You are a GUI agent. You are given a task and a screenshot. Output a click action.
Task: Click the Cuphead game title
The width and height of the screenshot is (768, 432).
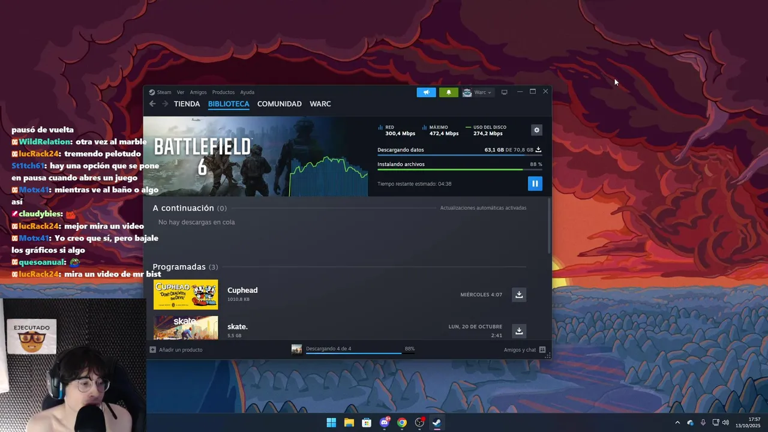(x=242, y=290)
